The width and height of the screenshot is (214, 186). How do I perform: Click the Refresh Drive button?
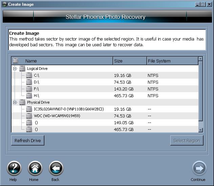pyautogui.click(x=28, y=140)
